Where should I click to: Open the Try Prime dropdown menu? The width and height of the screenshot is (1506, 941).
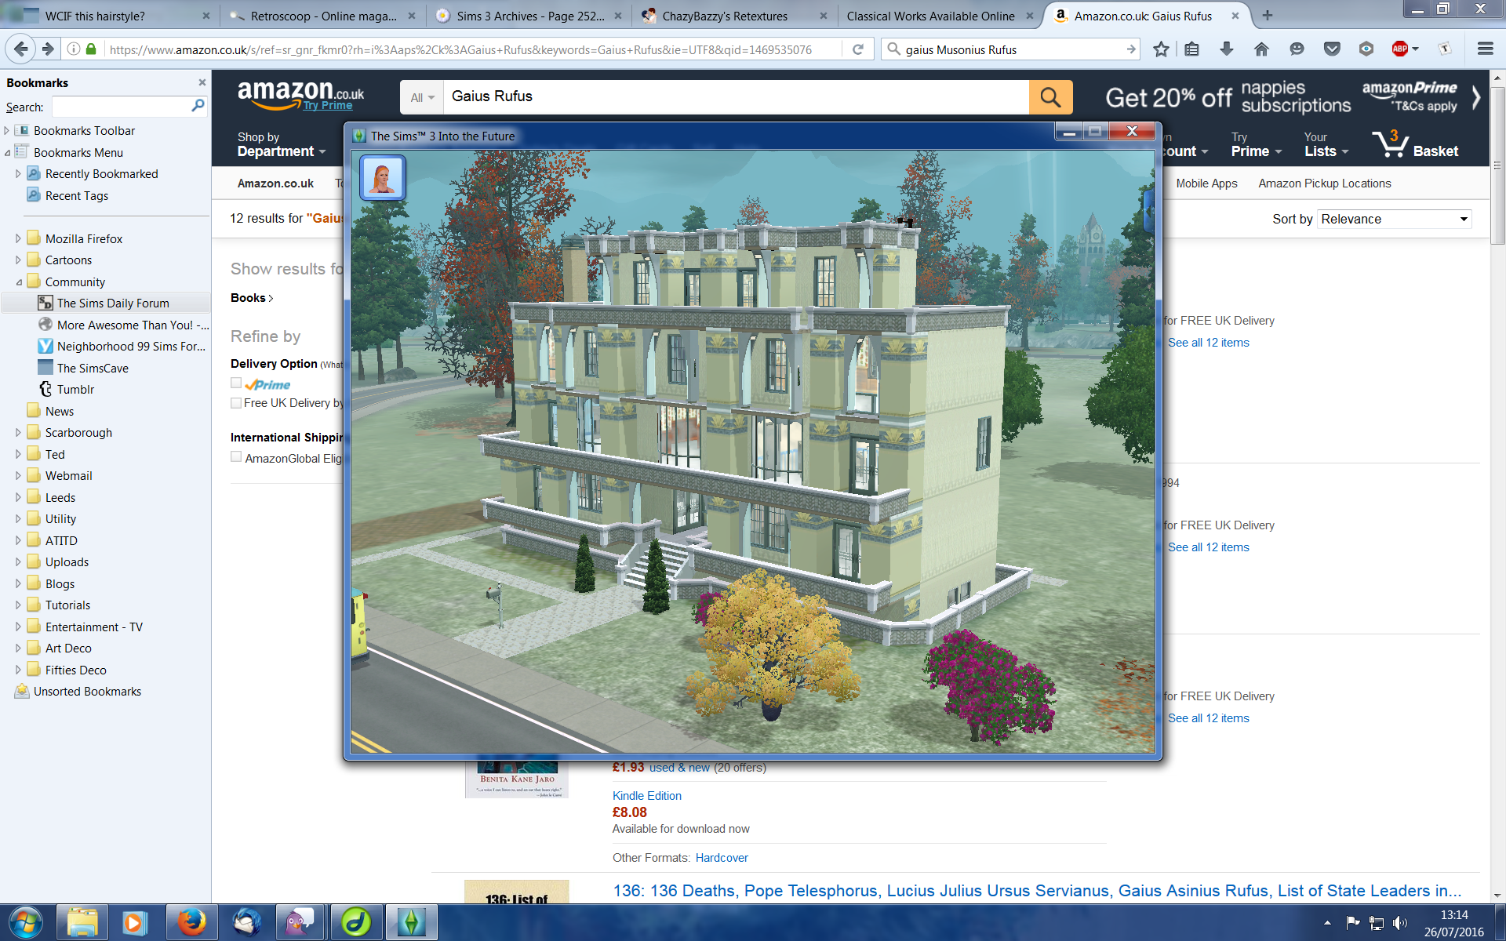click(x=1256, y=144)
